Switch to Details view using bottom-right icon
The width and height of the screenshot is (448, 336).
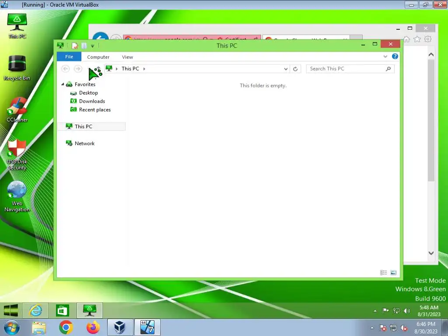[383, 273]
